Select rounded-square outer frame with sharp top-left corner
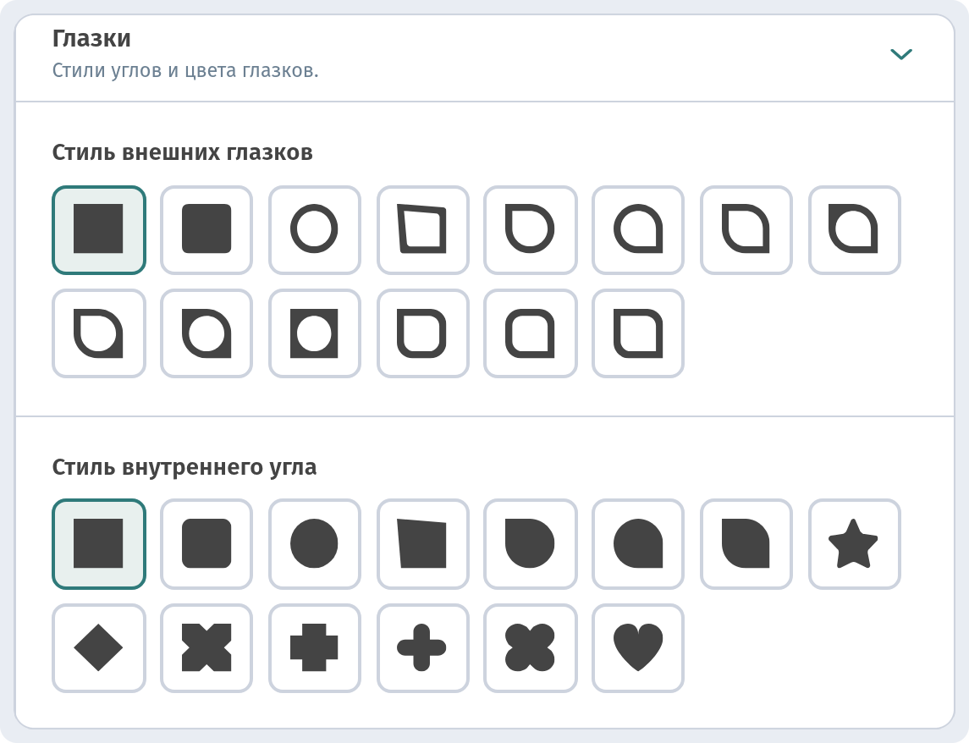This screenshot has width=969, height=743. (422, 333)
